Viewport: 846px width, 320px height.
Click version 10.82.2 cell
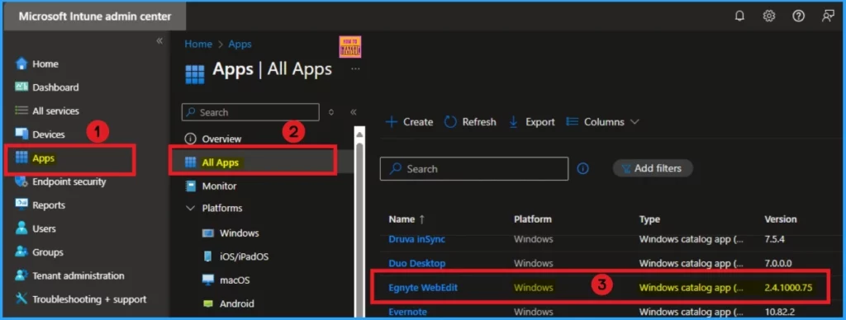(x=779, y=312)
